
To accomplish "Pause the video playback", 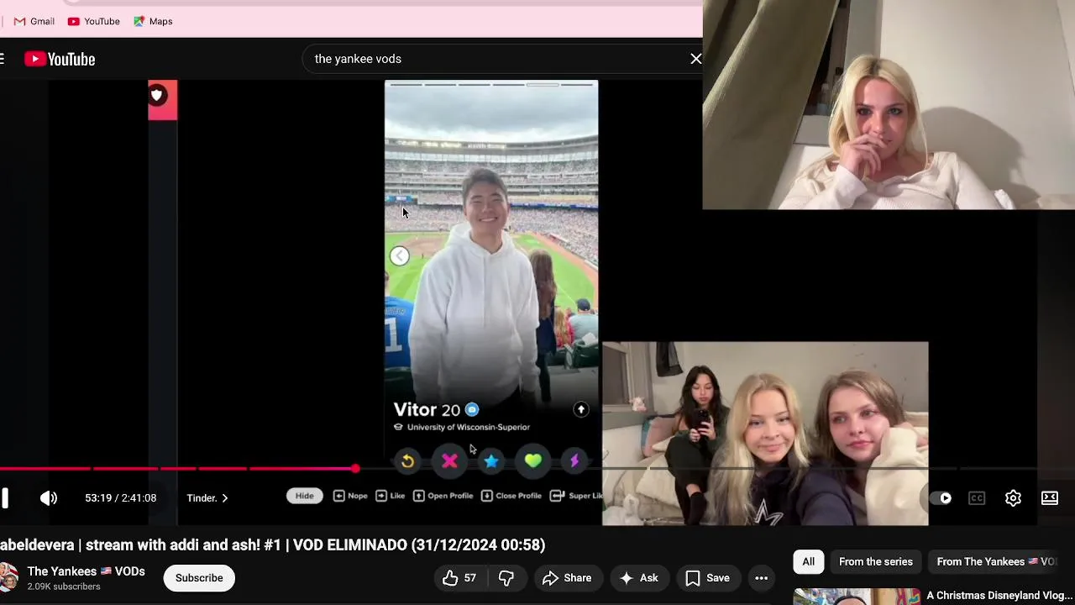I will 4,498.
